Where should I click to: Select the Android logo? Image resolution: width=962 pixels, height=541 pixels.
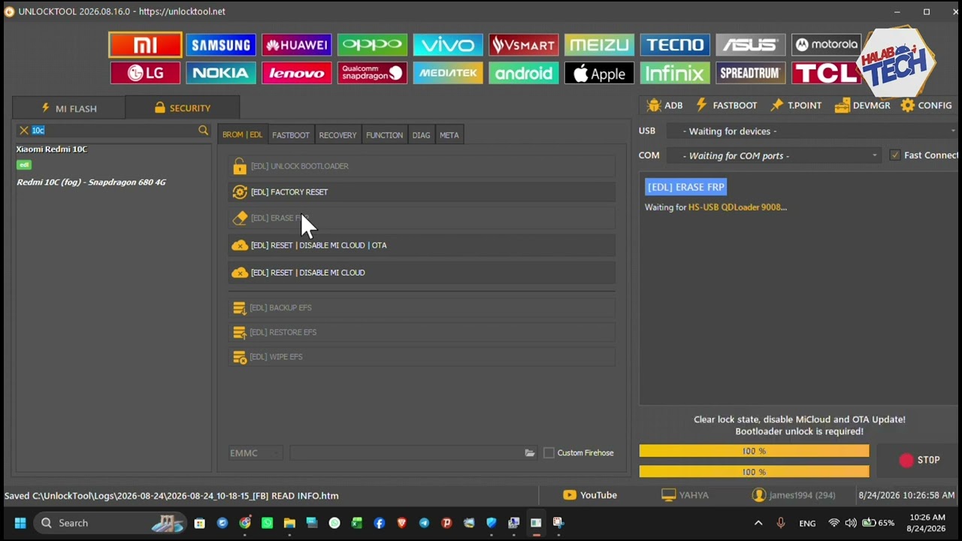click(x=524, y=73)
